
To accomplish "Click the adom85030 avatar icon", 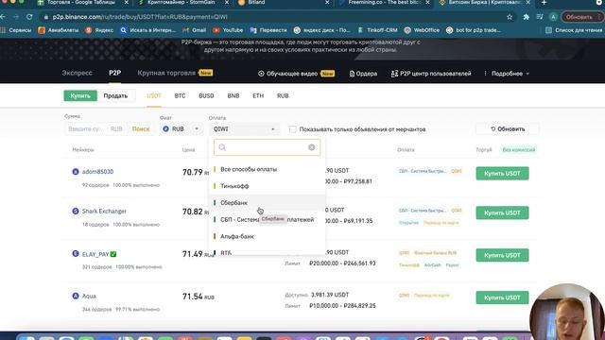I will click(x=76, y=172).
